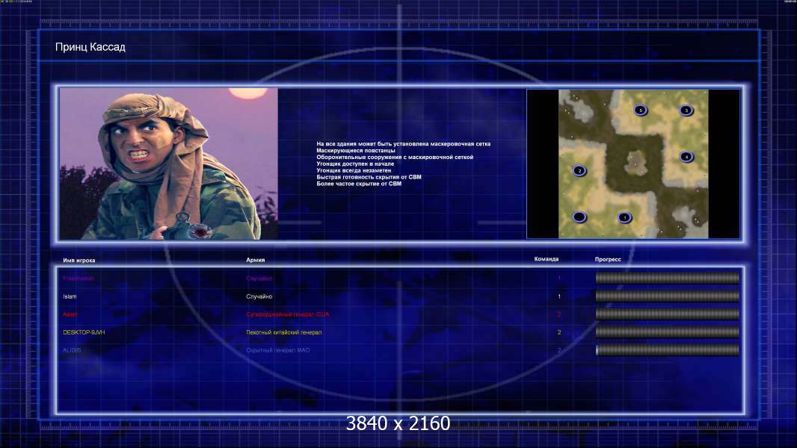This screenshot has height=448, width=797.
Task: Click start position marker 3 on the map
Action: (x=686, y=110)
